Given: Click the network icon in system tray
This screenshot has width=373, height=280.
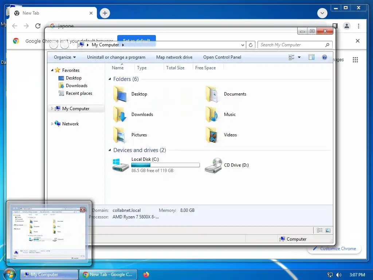Looking at the screenshot, I should click(x=330, y=275).
